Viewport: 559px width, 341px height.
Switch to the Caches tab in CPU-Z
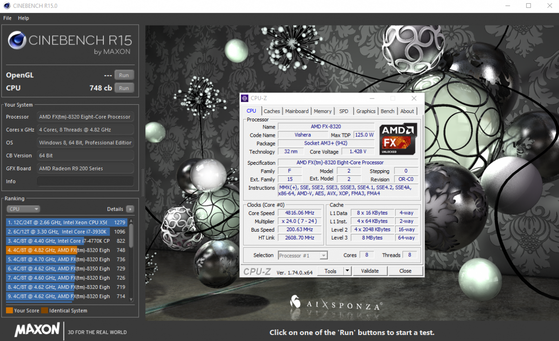coord(272,111)
